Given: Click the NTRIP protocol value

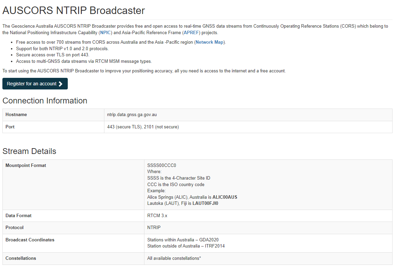Looking at the screenshot, I should (x=154, y=228).
